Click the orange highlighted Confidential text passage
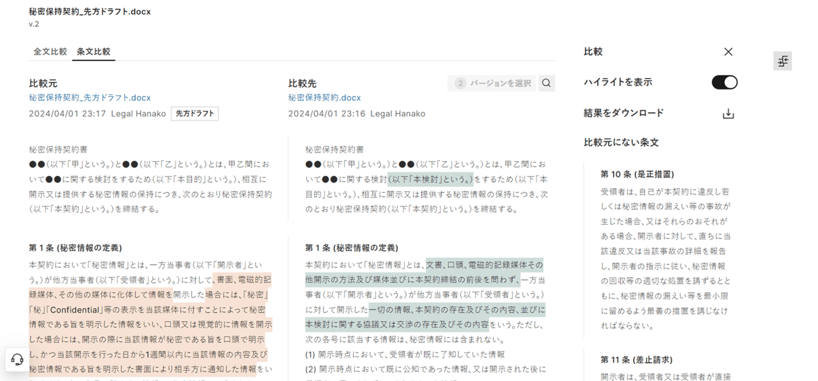Viewport: 818px width, 381px height. coord(75,310)
